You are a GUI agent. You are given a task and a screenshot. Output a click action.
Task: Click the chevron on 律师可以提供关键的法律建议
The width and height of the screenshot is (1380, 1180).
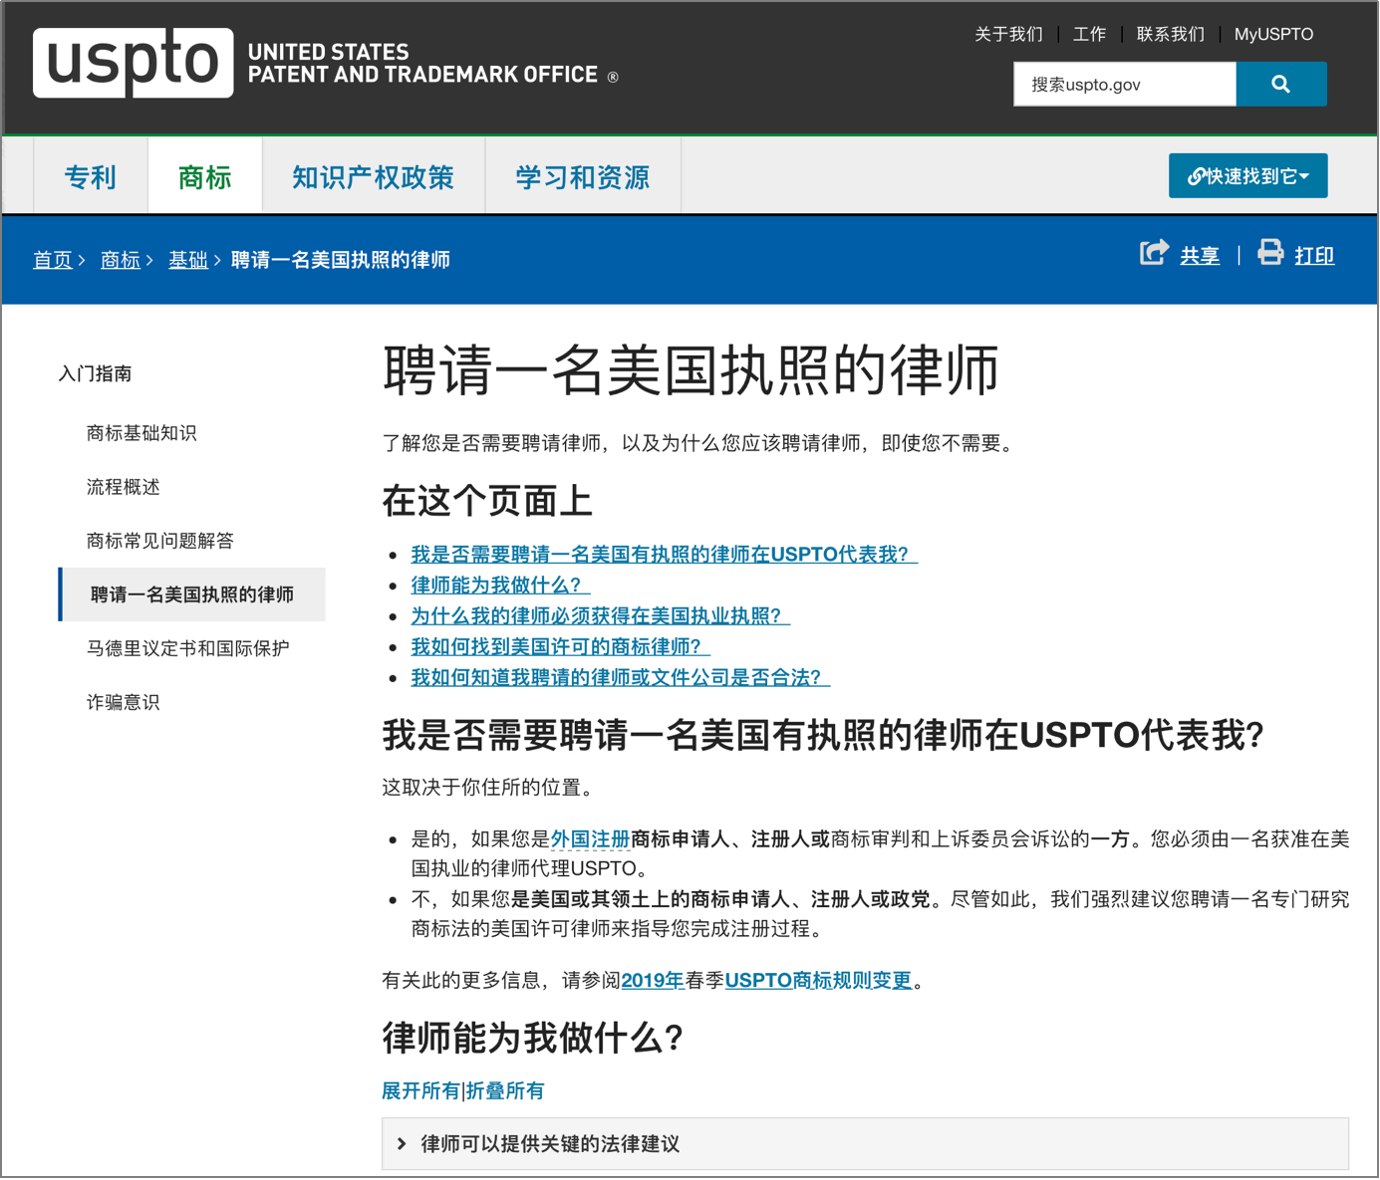402,1144
